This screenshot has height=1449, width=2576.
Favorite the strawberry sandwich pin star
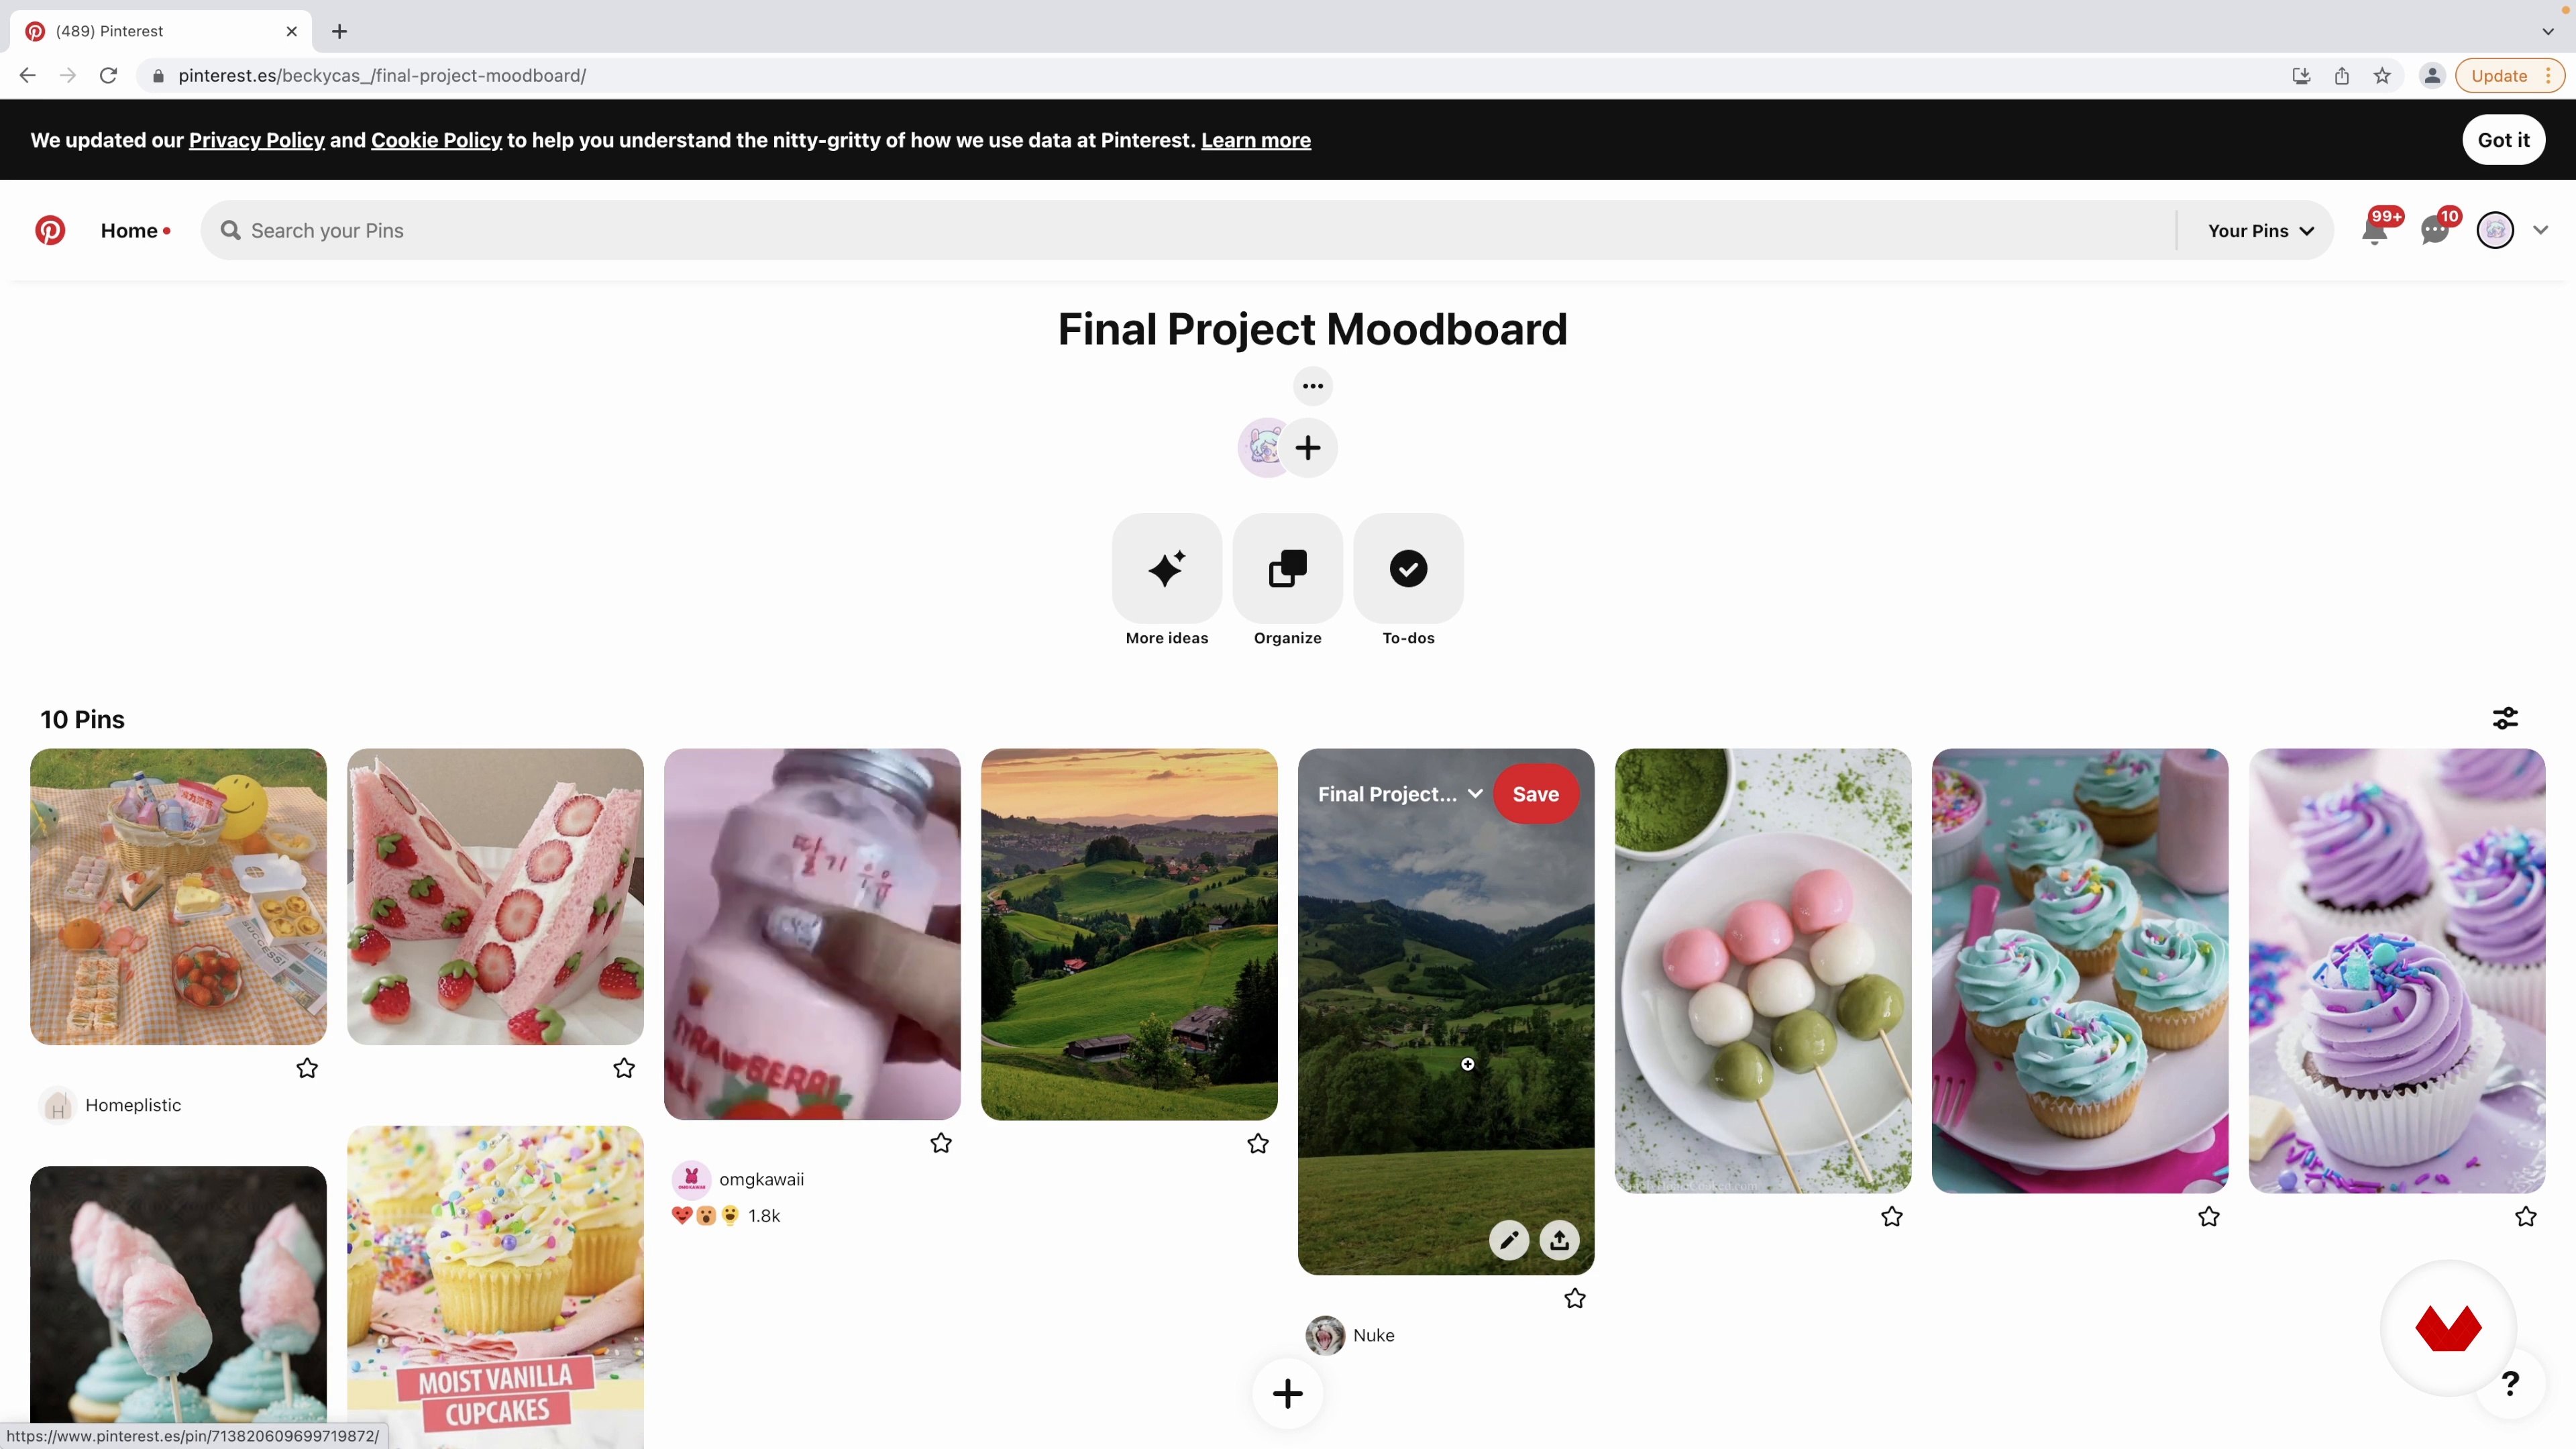tap(624, 1068)
